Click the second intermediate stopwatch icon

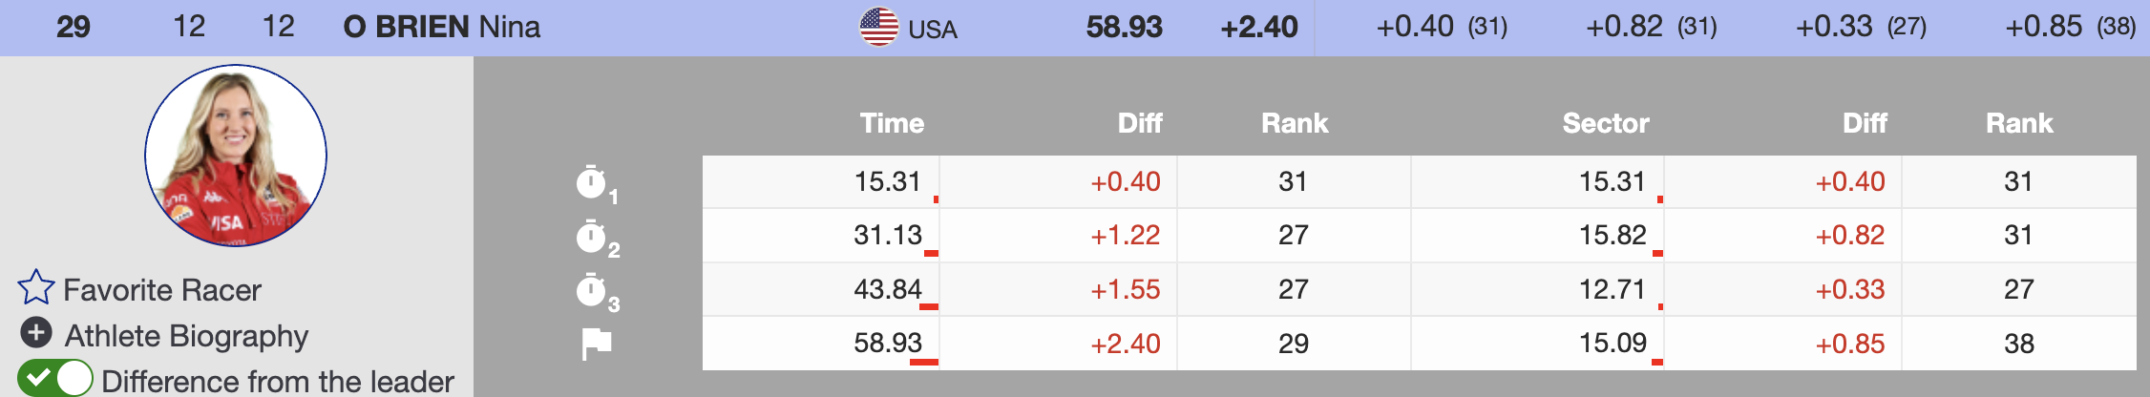point(592,237)
